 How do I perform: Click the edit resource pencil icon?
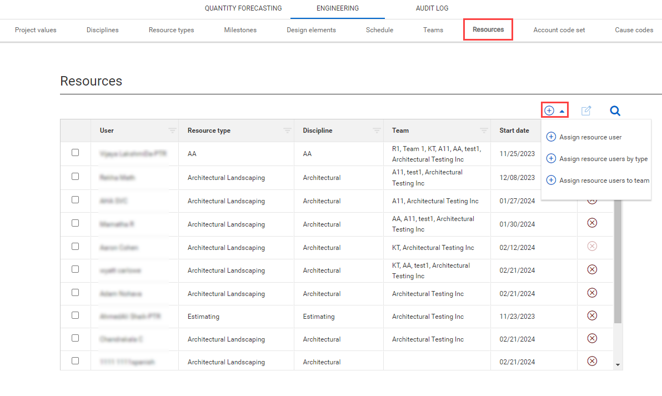(586, 111)
